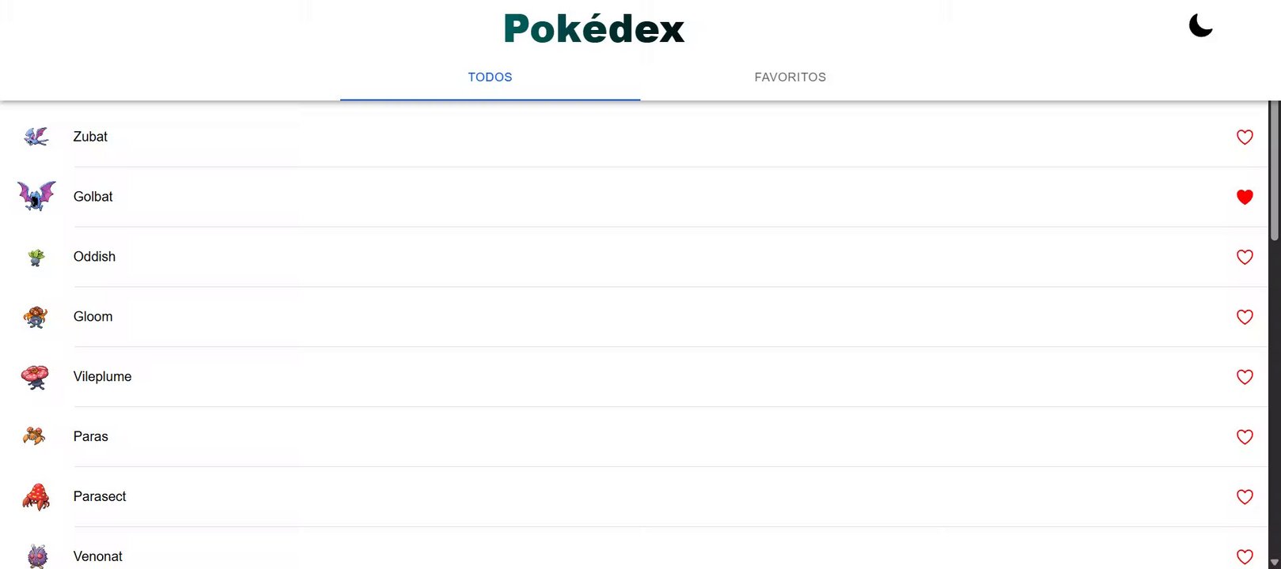Unfavorite Golbat via the filled red heart
The image size is (1281, 569).
coord(1245,197)
